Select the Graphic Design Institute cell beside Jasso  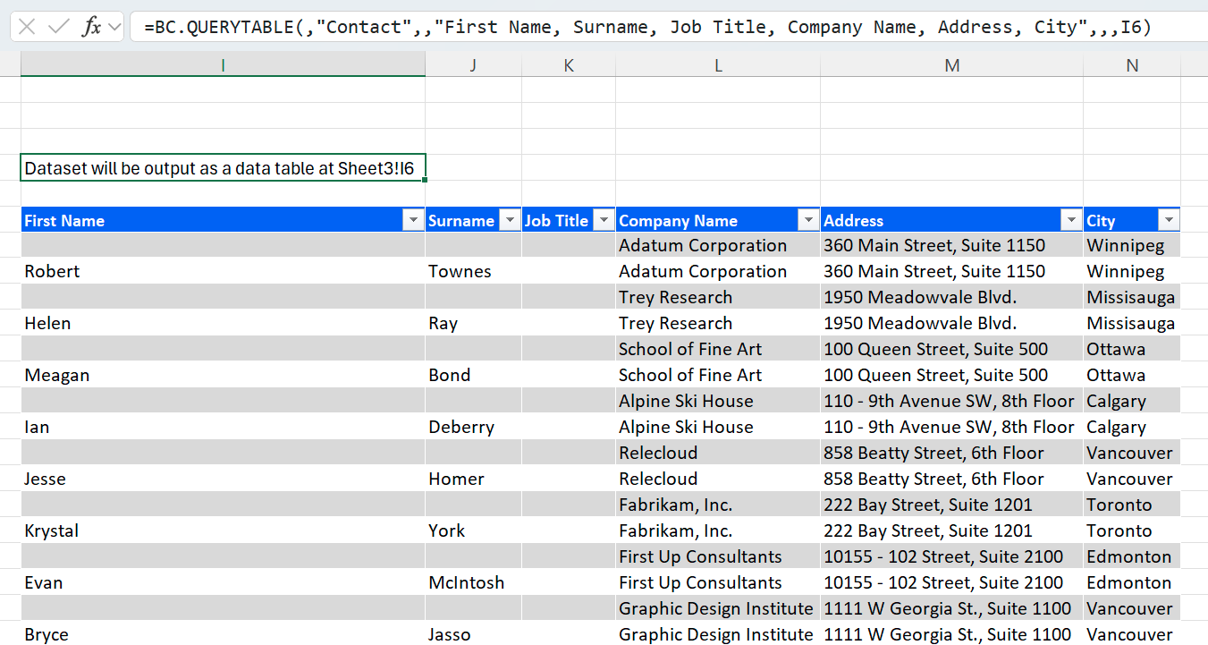coord(717,634)
